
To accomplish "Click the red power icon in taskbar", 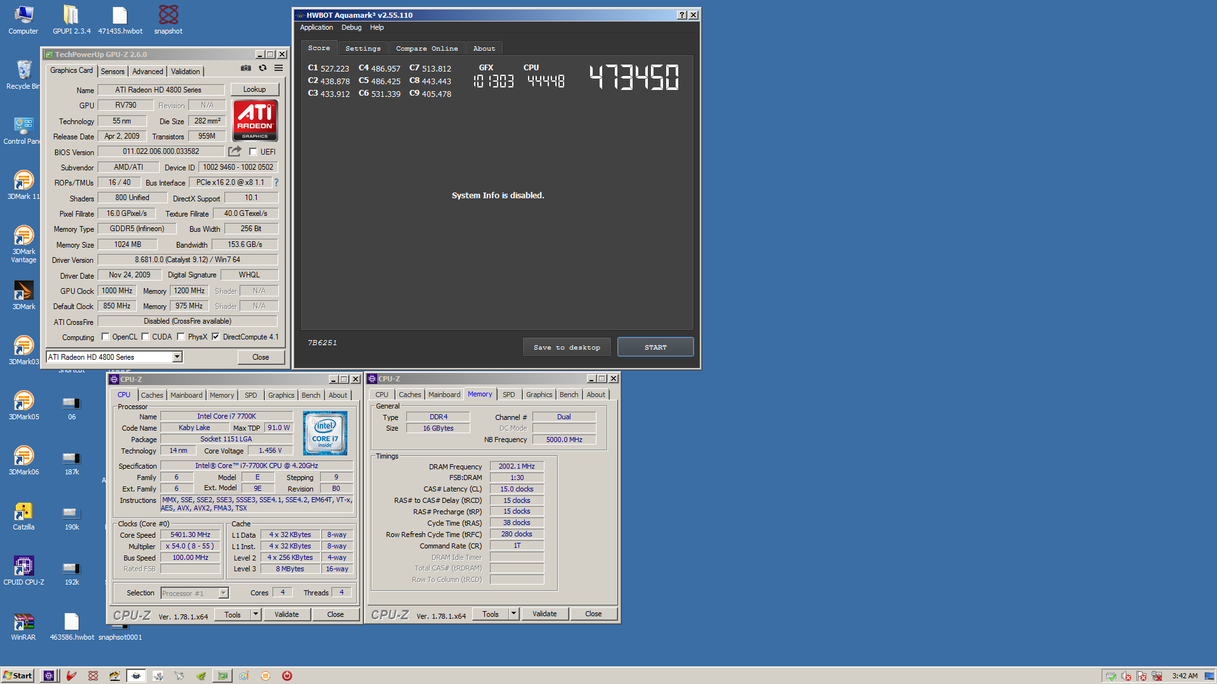I will pyautogui.click(x=287, y=676).
